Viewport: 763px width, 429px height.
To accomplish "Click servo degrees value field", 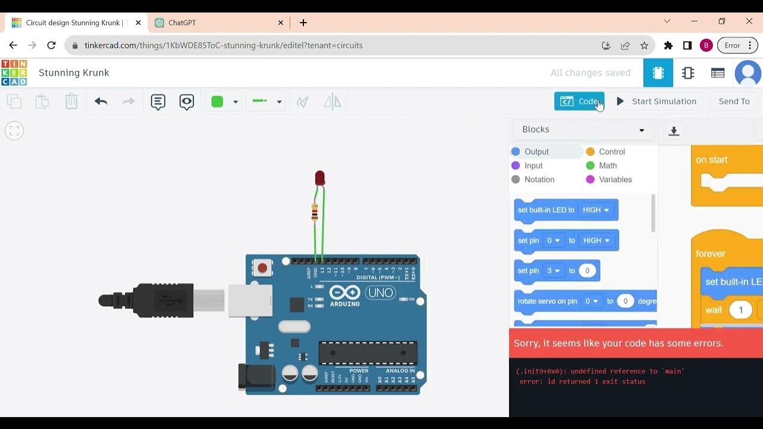I will [625, 301].
